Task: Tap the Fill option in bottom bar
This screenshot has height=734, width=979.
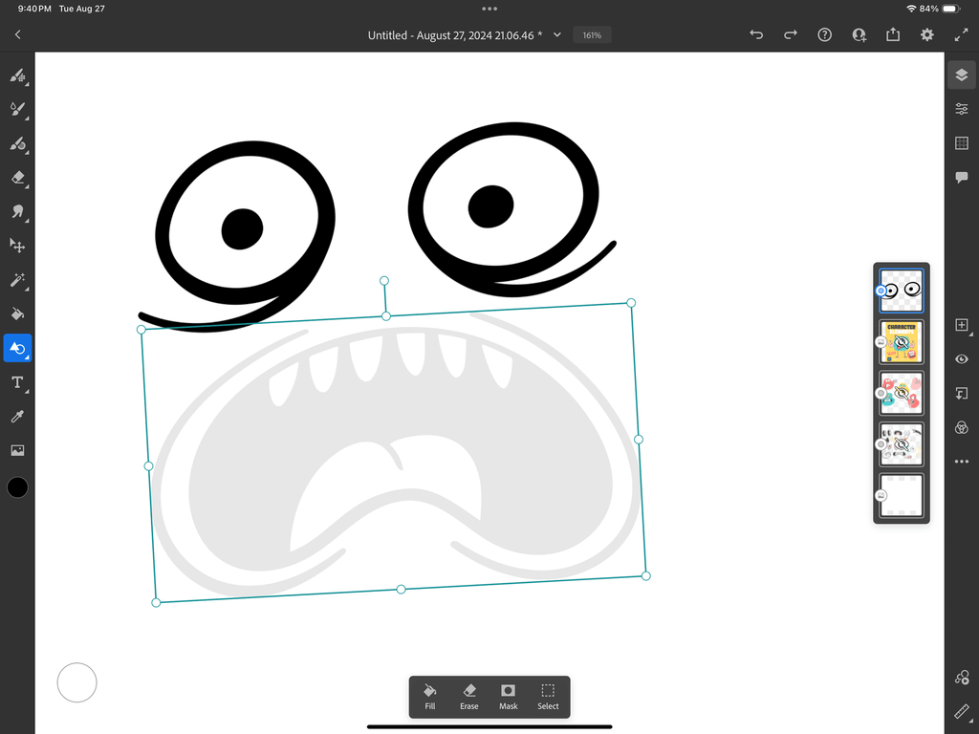Action: [x=429, y=697]
